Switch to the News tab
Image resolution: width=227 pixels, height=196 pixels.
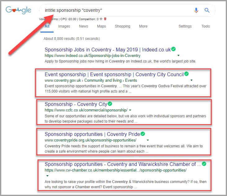click(83, 26)
